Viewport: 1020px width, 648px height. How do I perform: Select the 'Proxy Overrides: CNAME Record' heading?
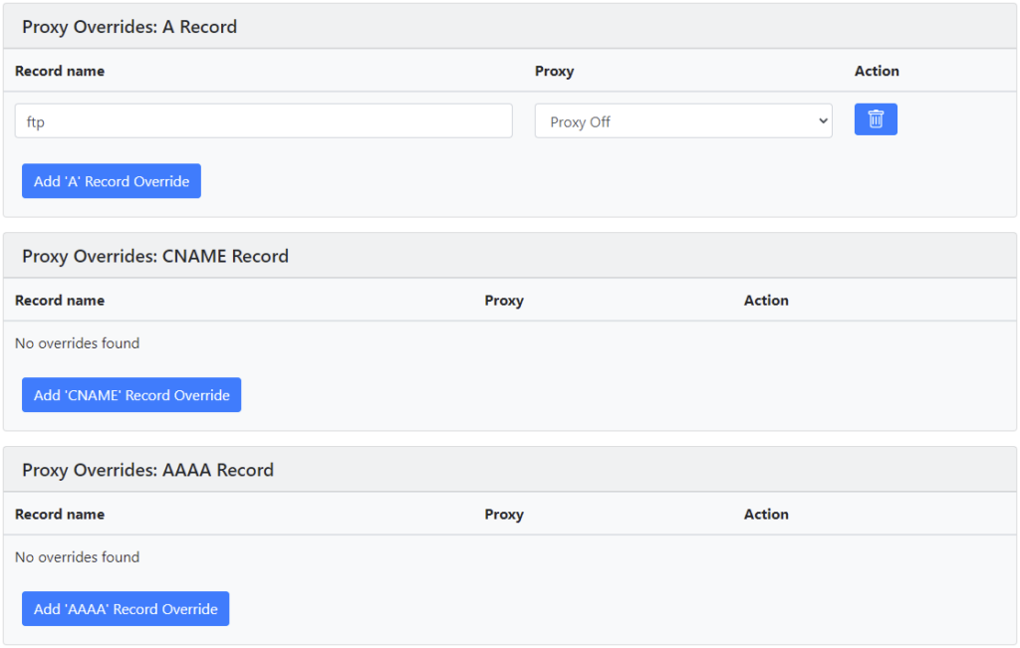155,256
